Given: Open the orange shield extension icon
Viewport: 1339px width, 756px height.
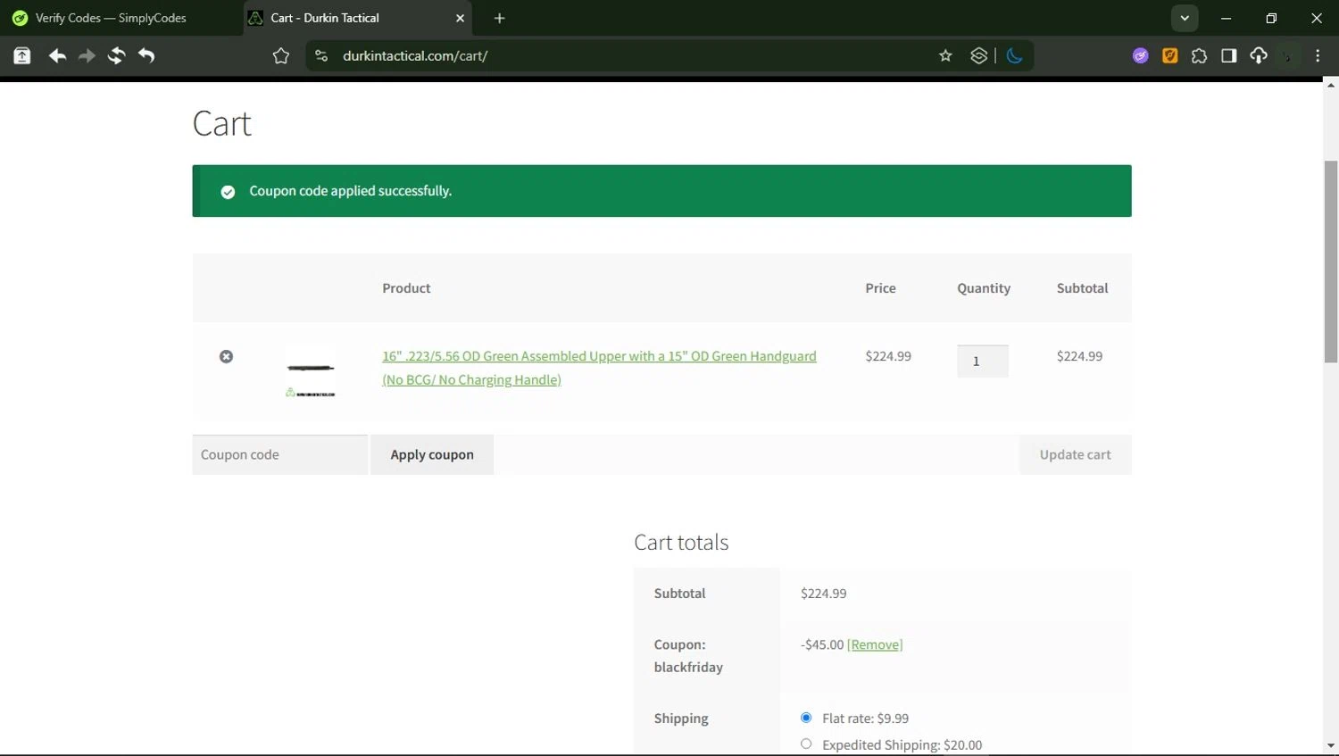Looking at the screenshot, I should 1169,55.
